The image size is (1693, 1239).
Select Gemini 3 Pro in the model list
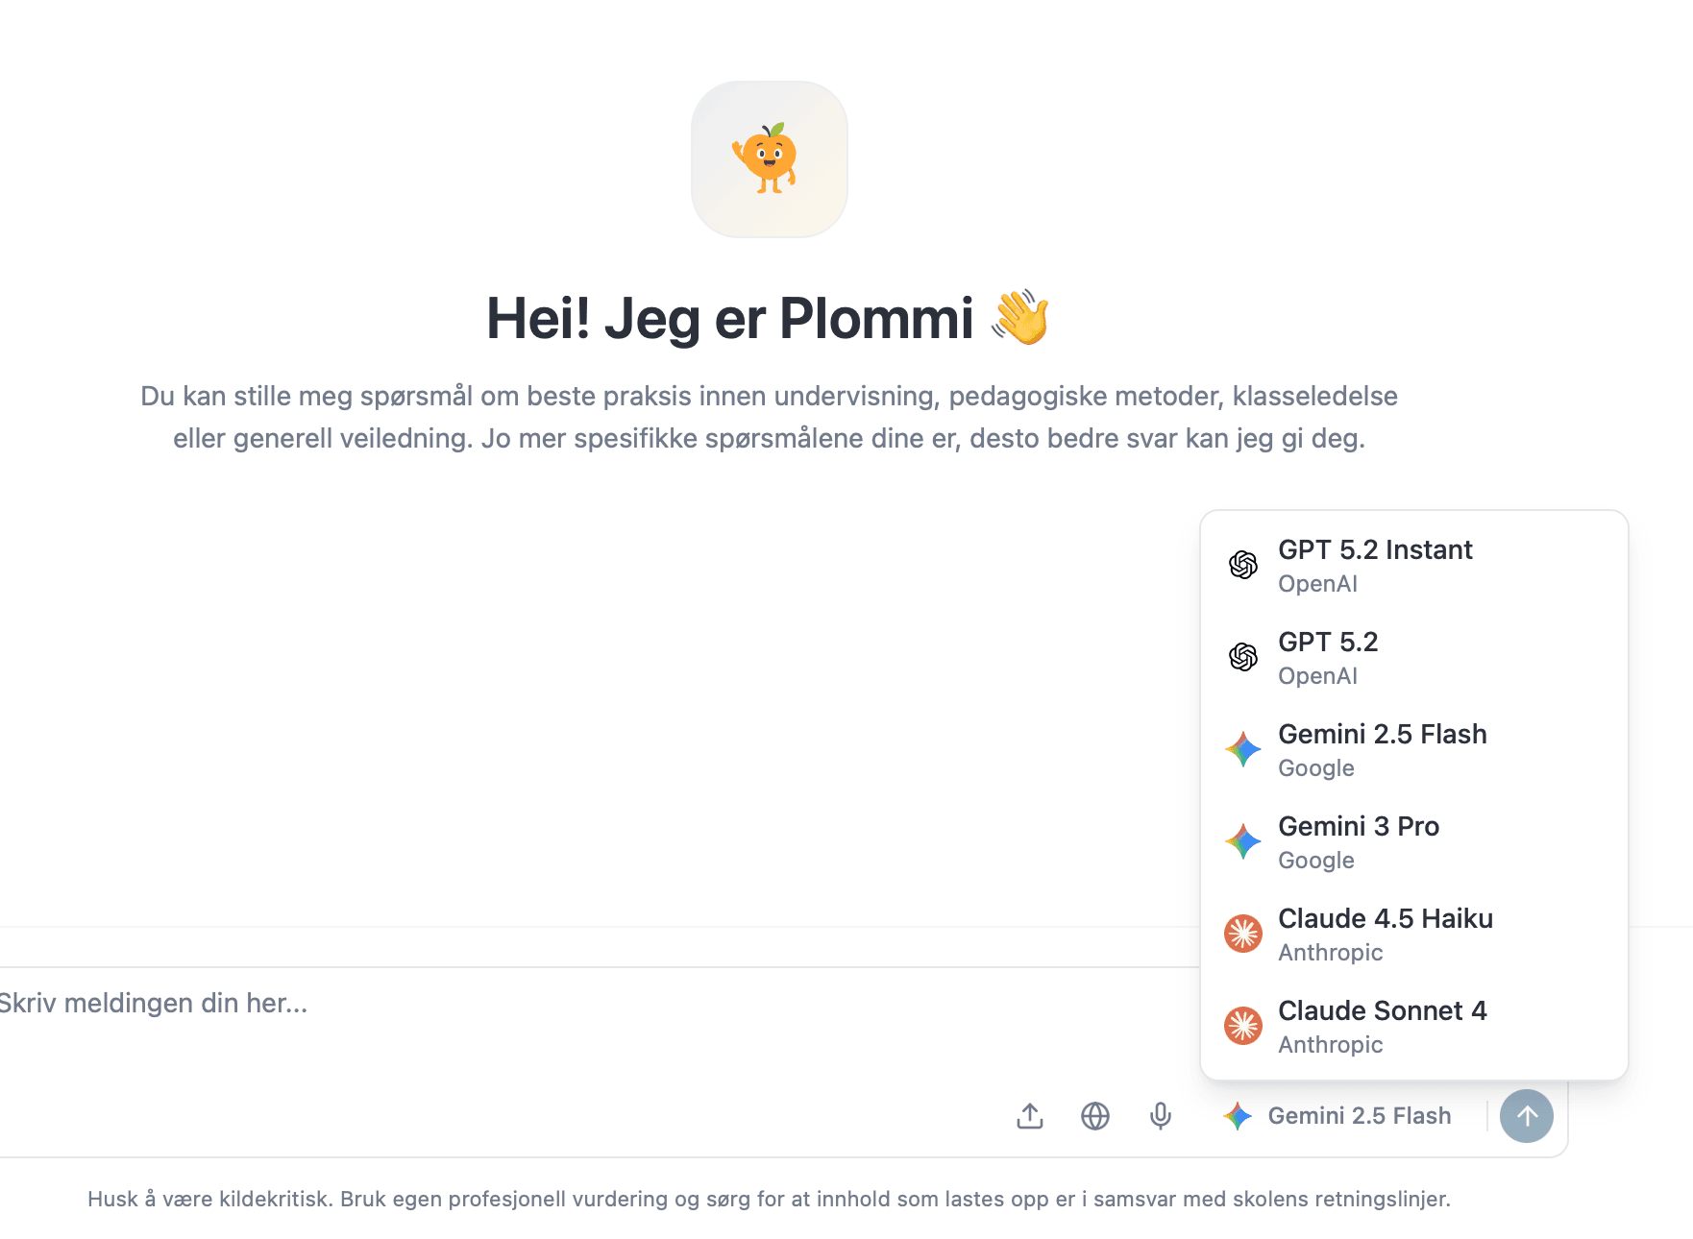pyautogui.click(x=1359, y=826)
